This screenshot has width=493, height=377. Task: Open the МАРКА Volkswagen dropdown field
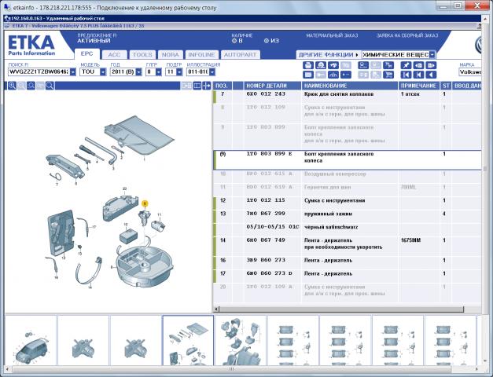469,72
